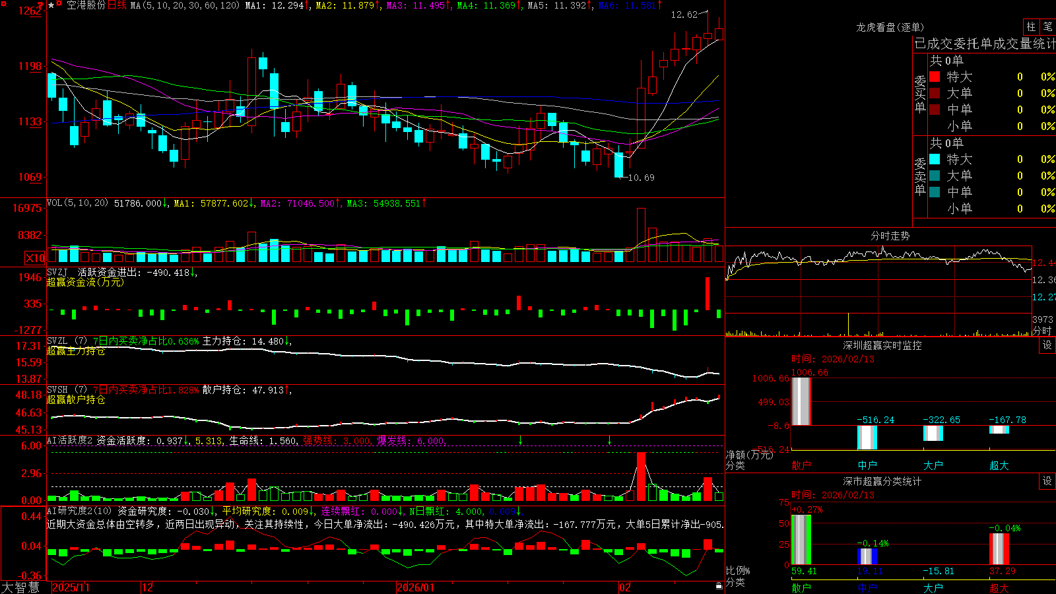This screenshot has width=1056, height=594.
Task: Click the red 特大 buy order swatch
Action: click(935, 77)
